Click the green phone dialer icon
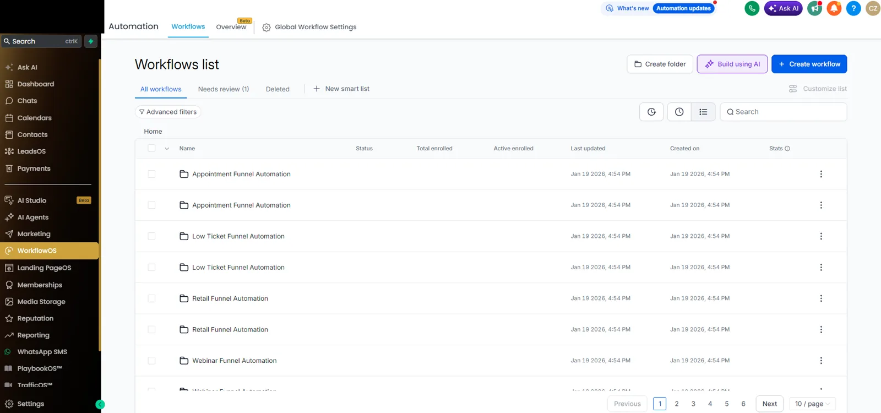The height and width of the screenshot is (413, 881). pyautogui.click(x=752, y=8)
